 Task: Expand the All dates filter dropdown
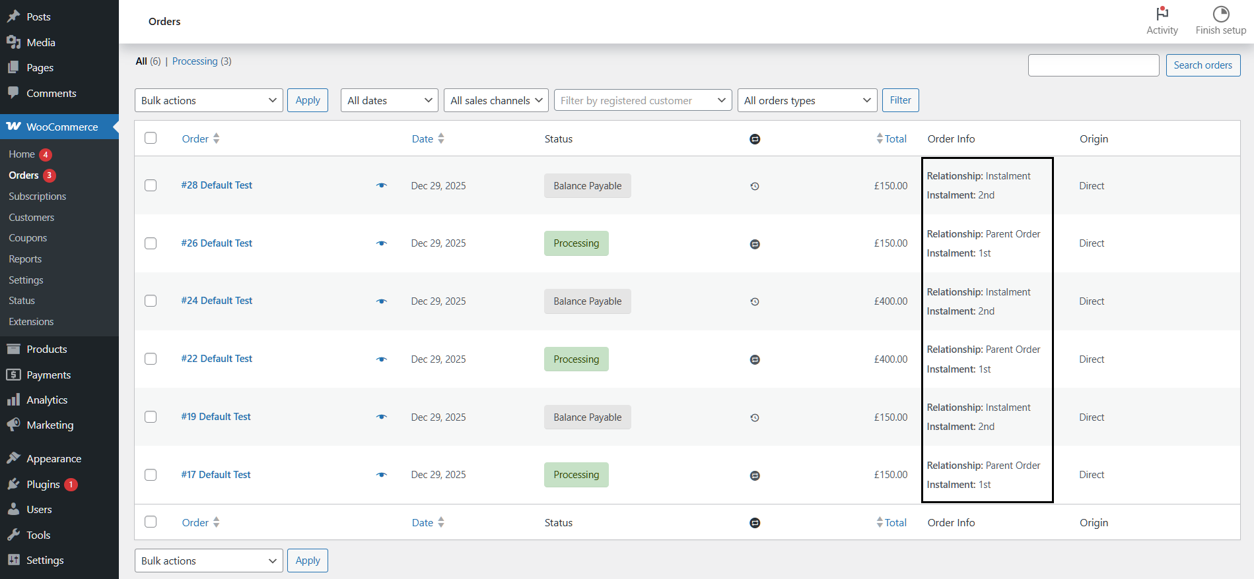click(389, 100)
